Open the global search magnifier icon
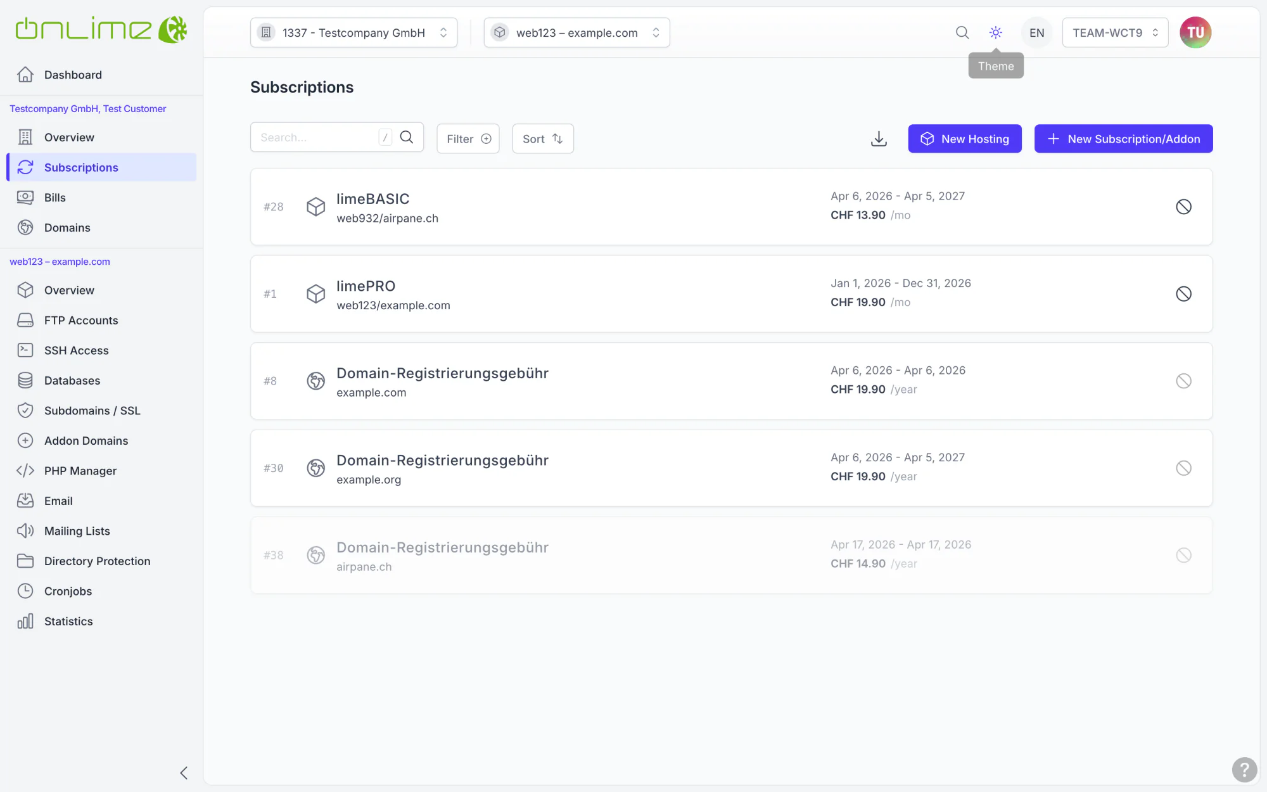The height and width of the screenshot is (792, 1267). (x=962, y=32)
